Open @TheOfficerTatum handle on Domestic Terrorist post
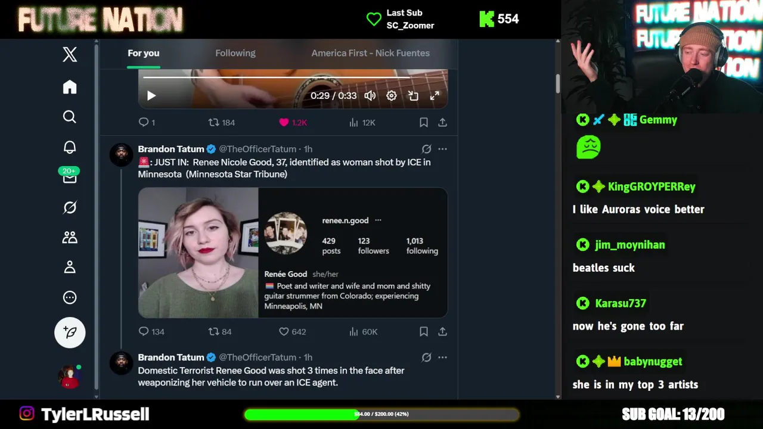 pyautogui.click(x=258, y=357)
